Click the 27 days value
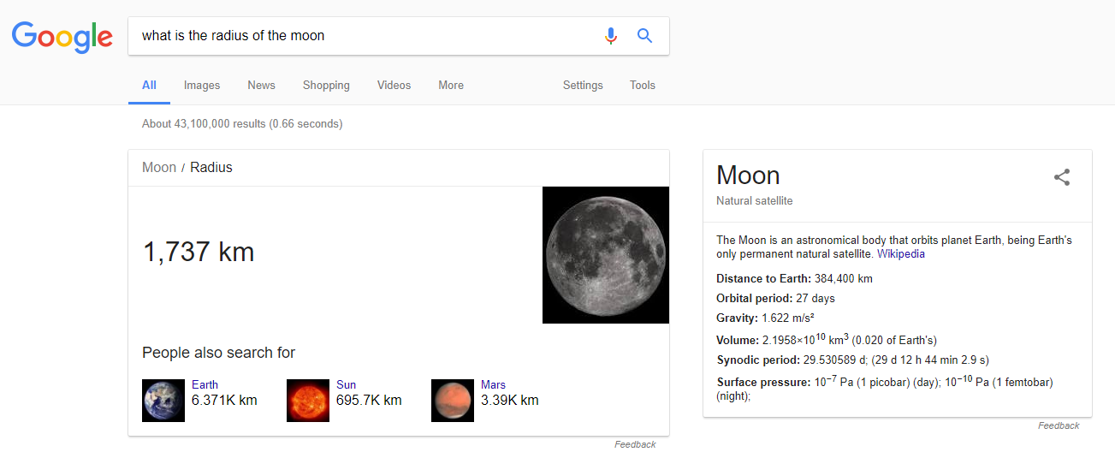Screen dimensions: 1115x452 coord(815,299)
